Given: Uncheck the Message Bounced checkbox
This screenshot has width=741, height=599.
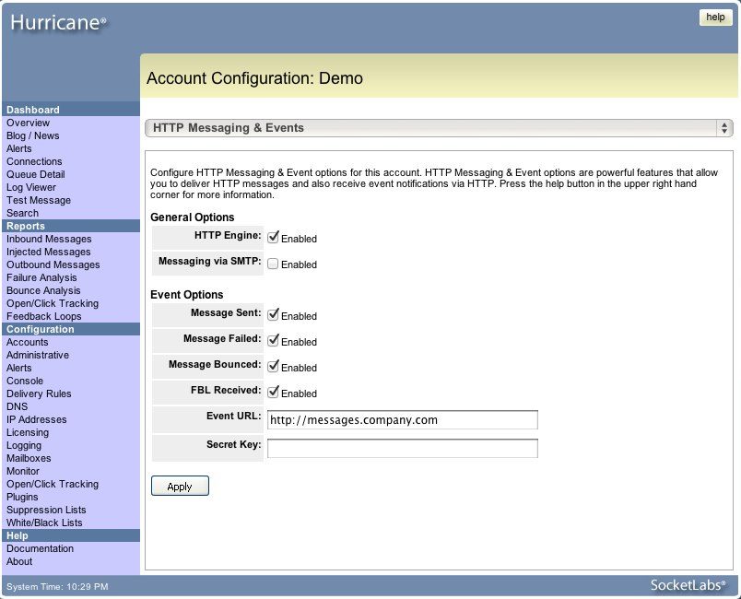Looking at the screenshot, I should [x=274, y=367].
